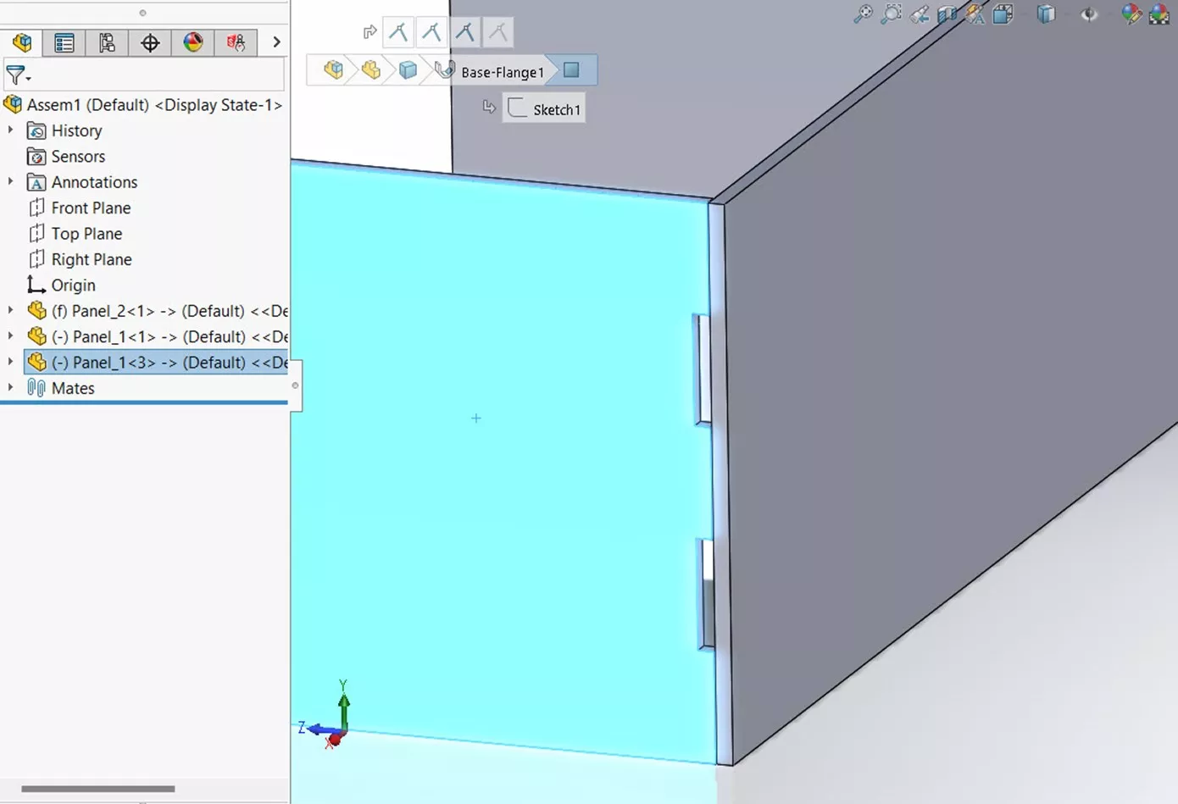Select Sketch1 in the breadcrumb
Viewport: 1178px width, 804px height.
(557, 108)
